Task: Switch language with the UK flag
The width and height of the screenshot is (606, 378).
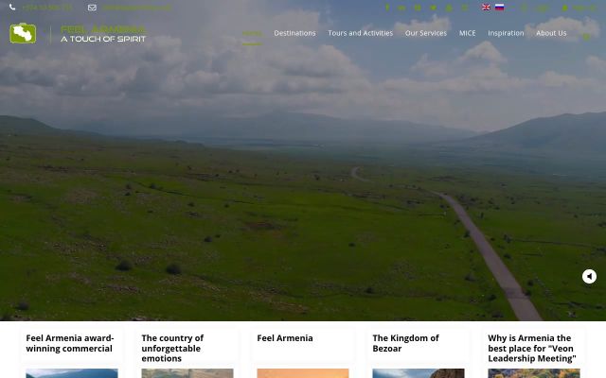Action: tap(486, 8)
